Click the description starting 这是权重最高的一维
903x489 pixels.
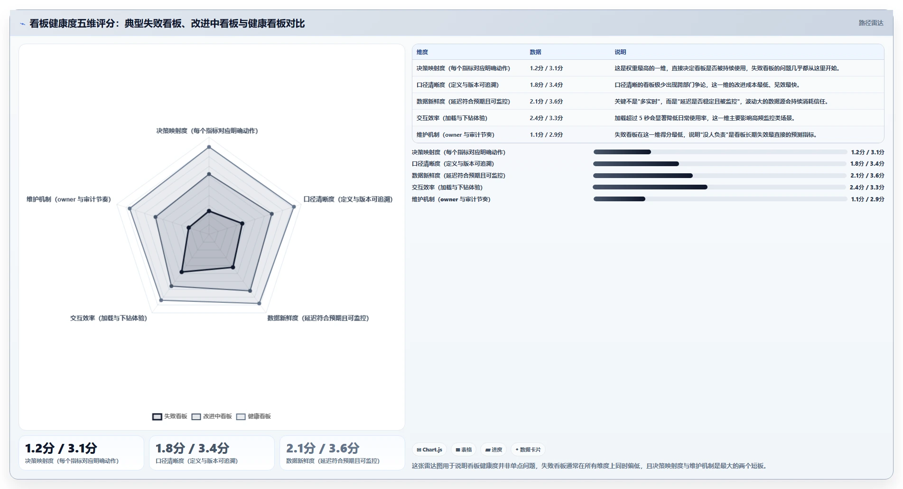pos(728,68)
